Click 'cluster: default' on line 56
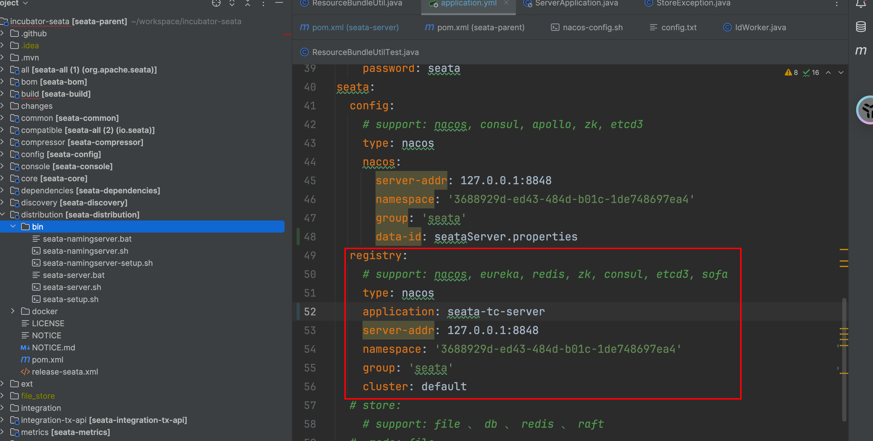 [414, 386]
